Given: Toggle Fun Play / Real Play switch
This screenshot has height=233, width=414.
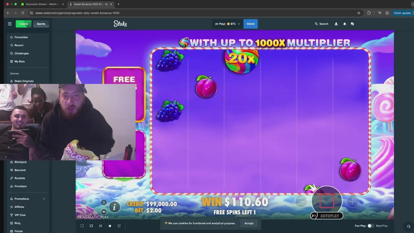Looking at the screenshot, I should (371, 226).
